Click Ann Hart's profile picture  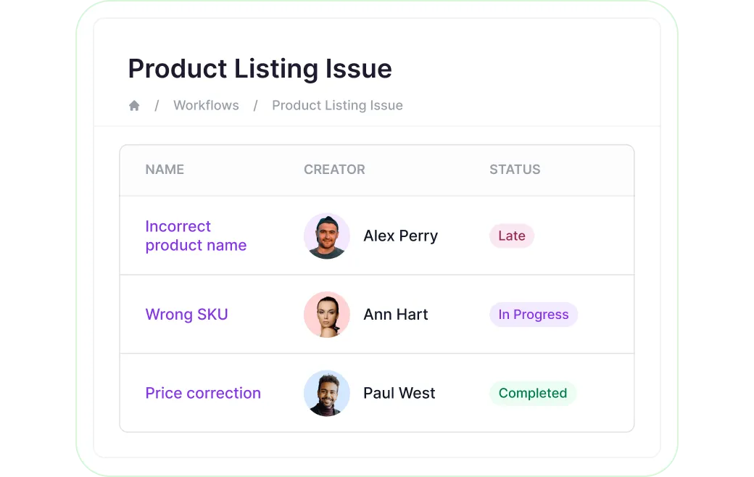coord(327,315)
